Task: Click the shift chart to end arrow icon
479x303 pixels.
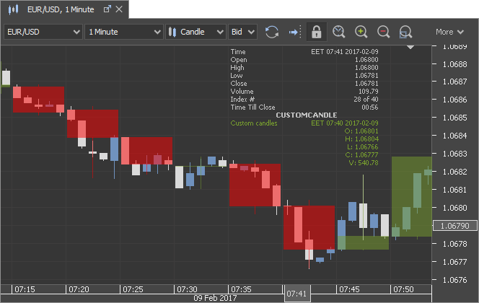Action: [x=294, y=32]
